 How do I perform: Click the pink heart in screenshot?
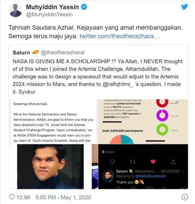153,161
